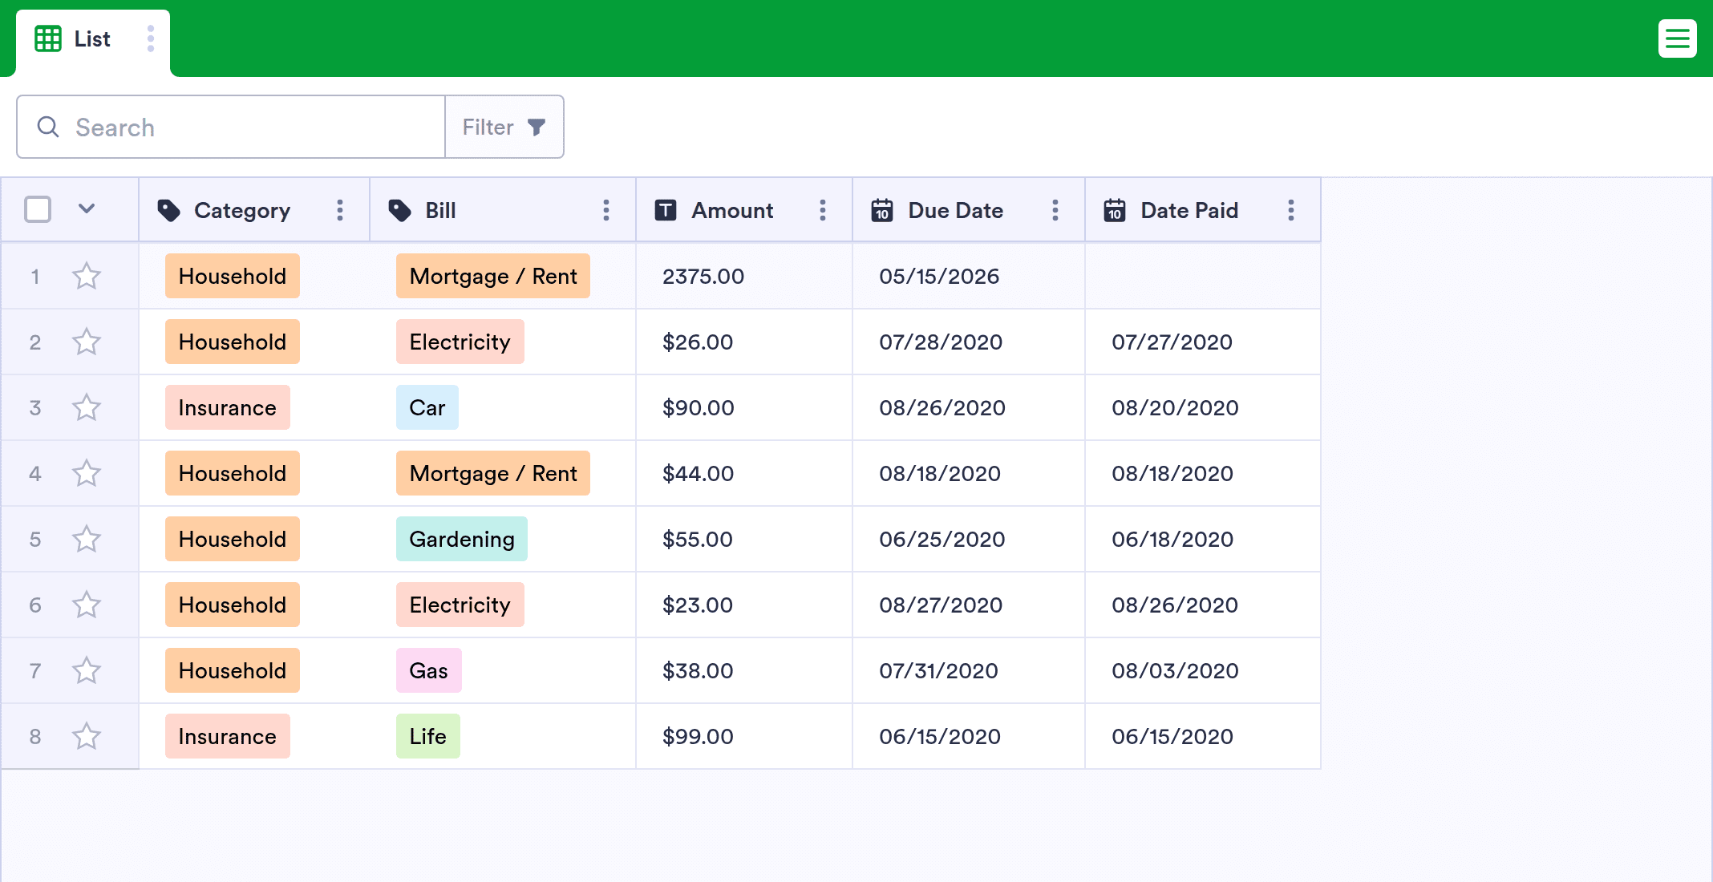
Task: Open Date Paid column options menu
Action: 1291,210
